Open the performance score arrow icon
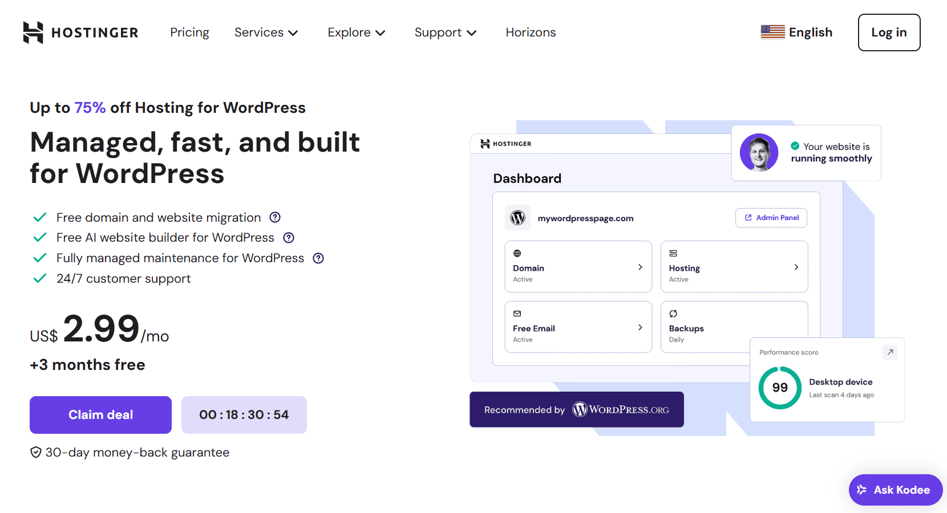Image resolution: width=947 pixels, height=513 pixels. coord(890,352)
